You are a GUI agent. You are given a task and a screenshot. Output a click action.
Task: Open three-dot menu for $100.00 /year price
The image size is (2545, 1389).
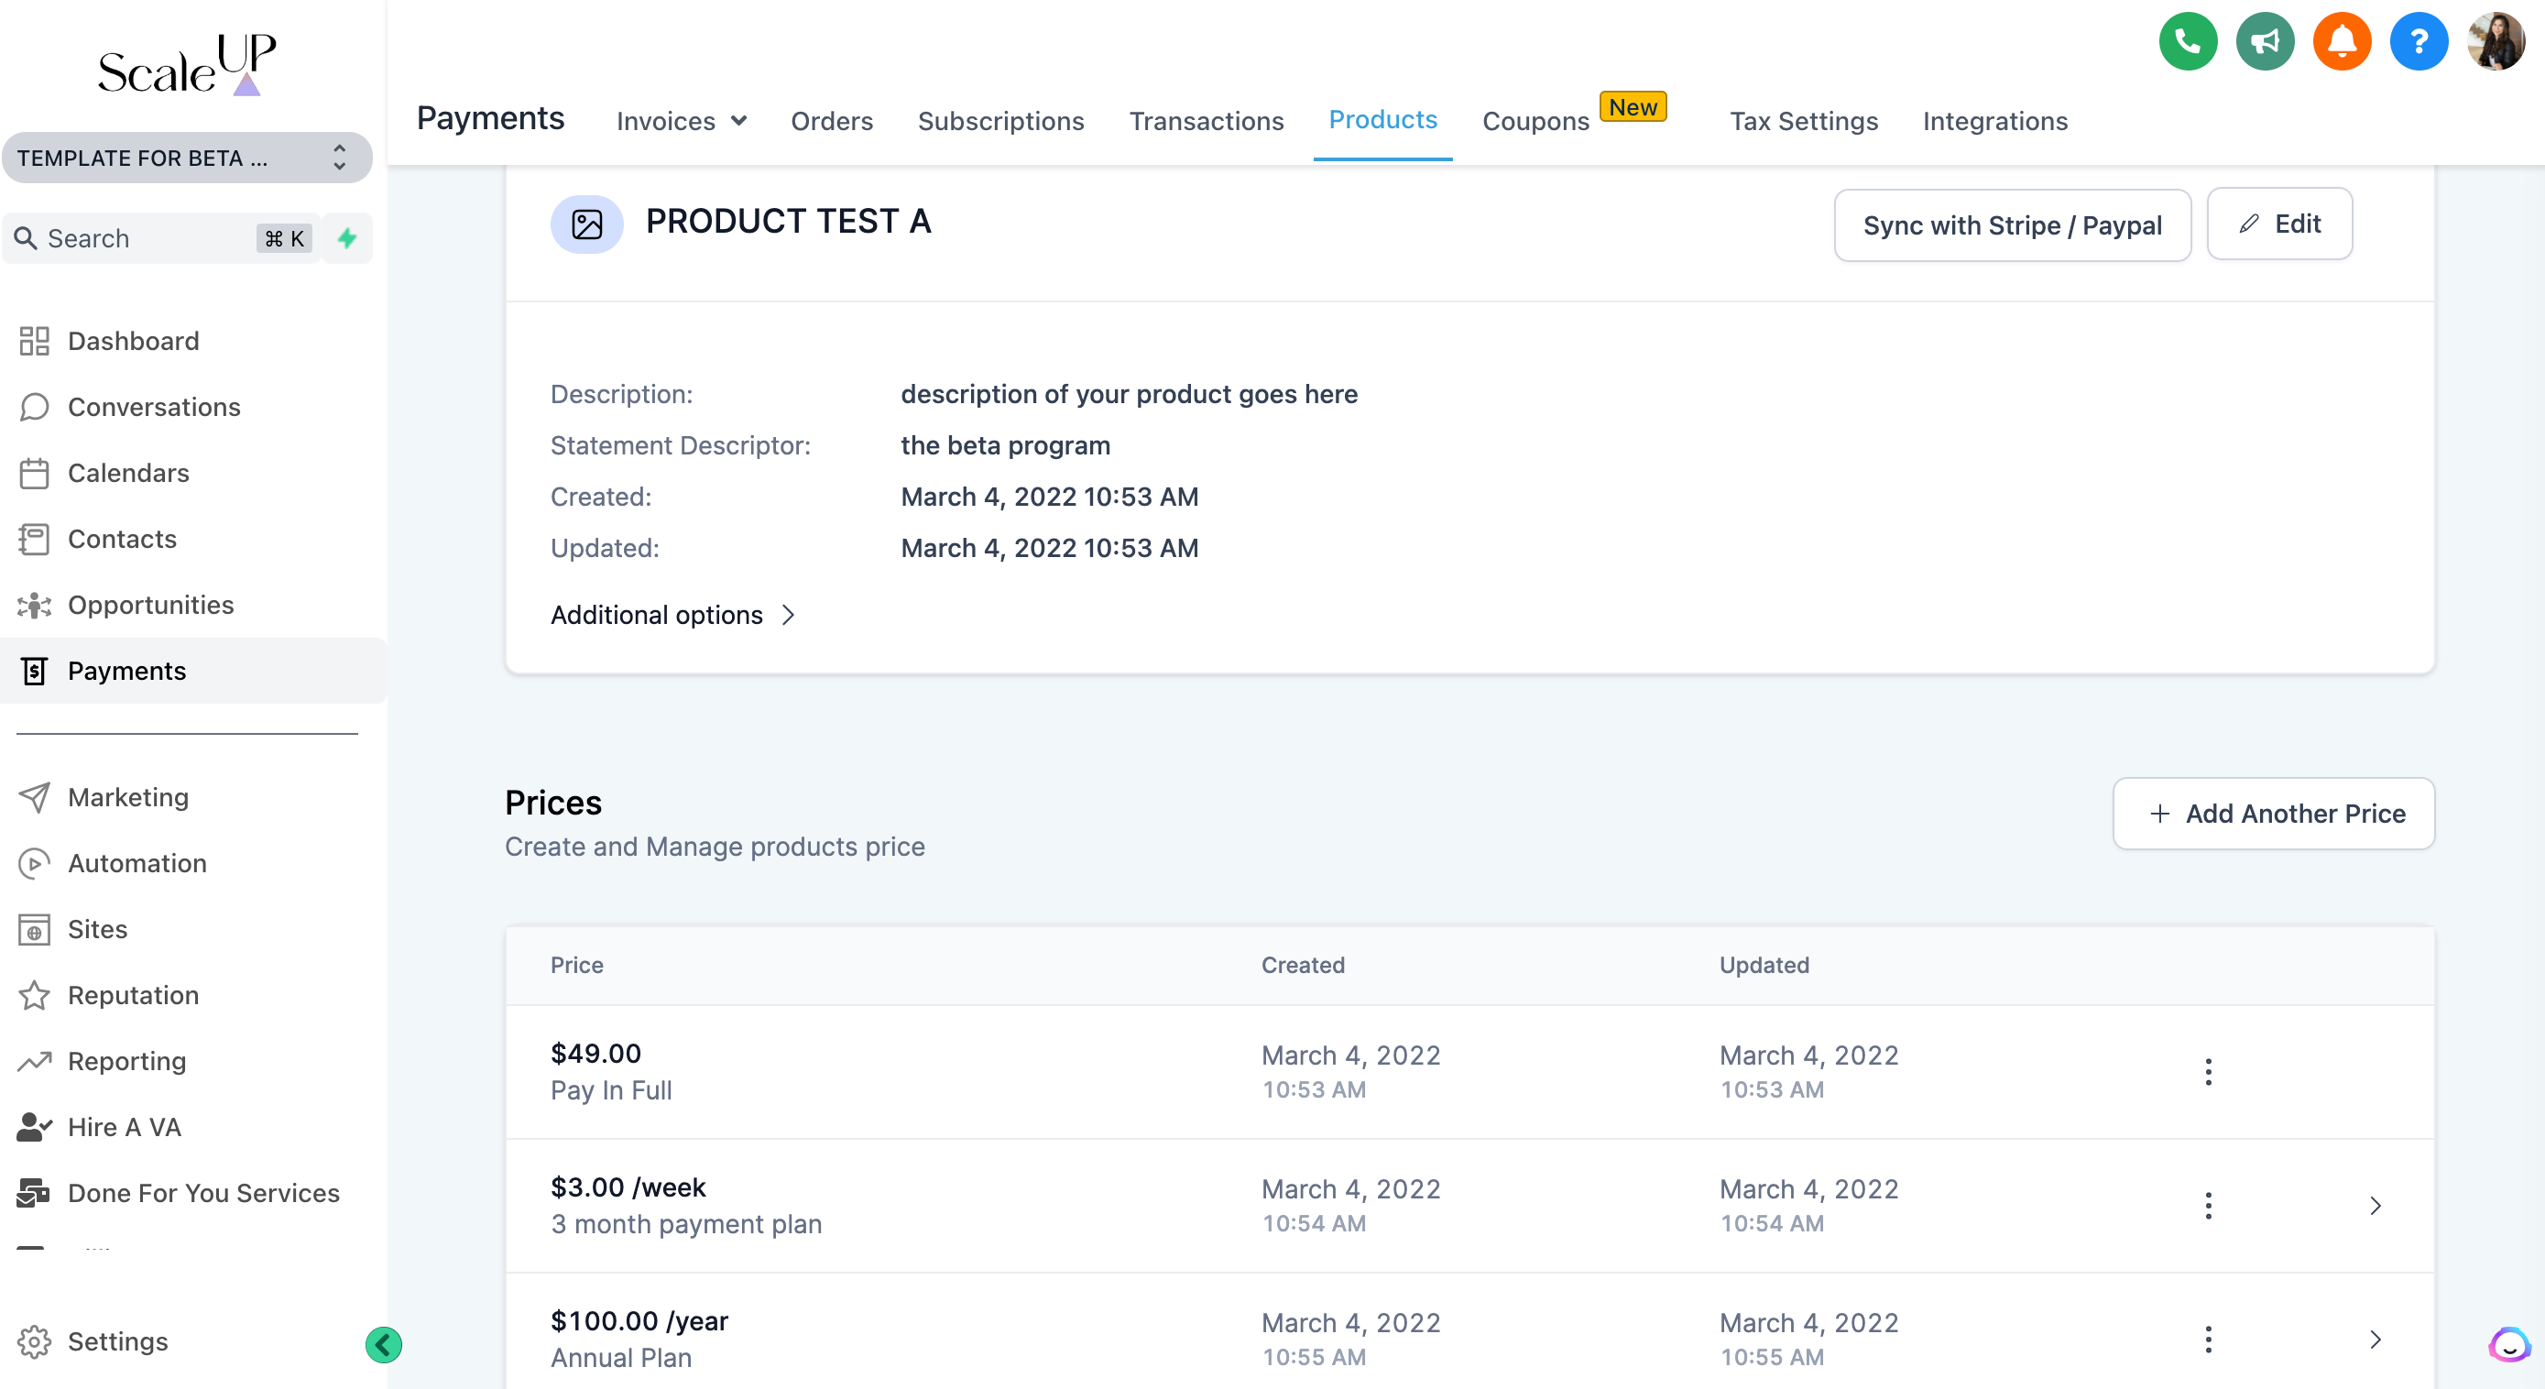pyautogui.click(x=2208, y=1340)
